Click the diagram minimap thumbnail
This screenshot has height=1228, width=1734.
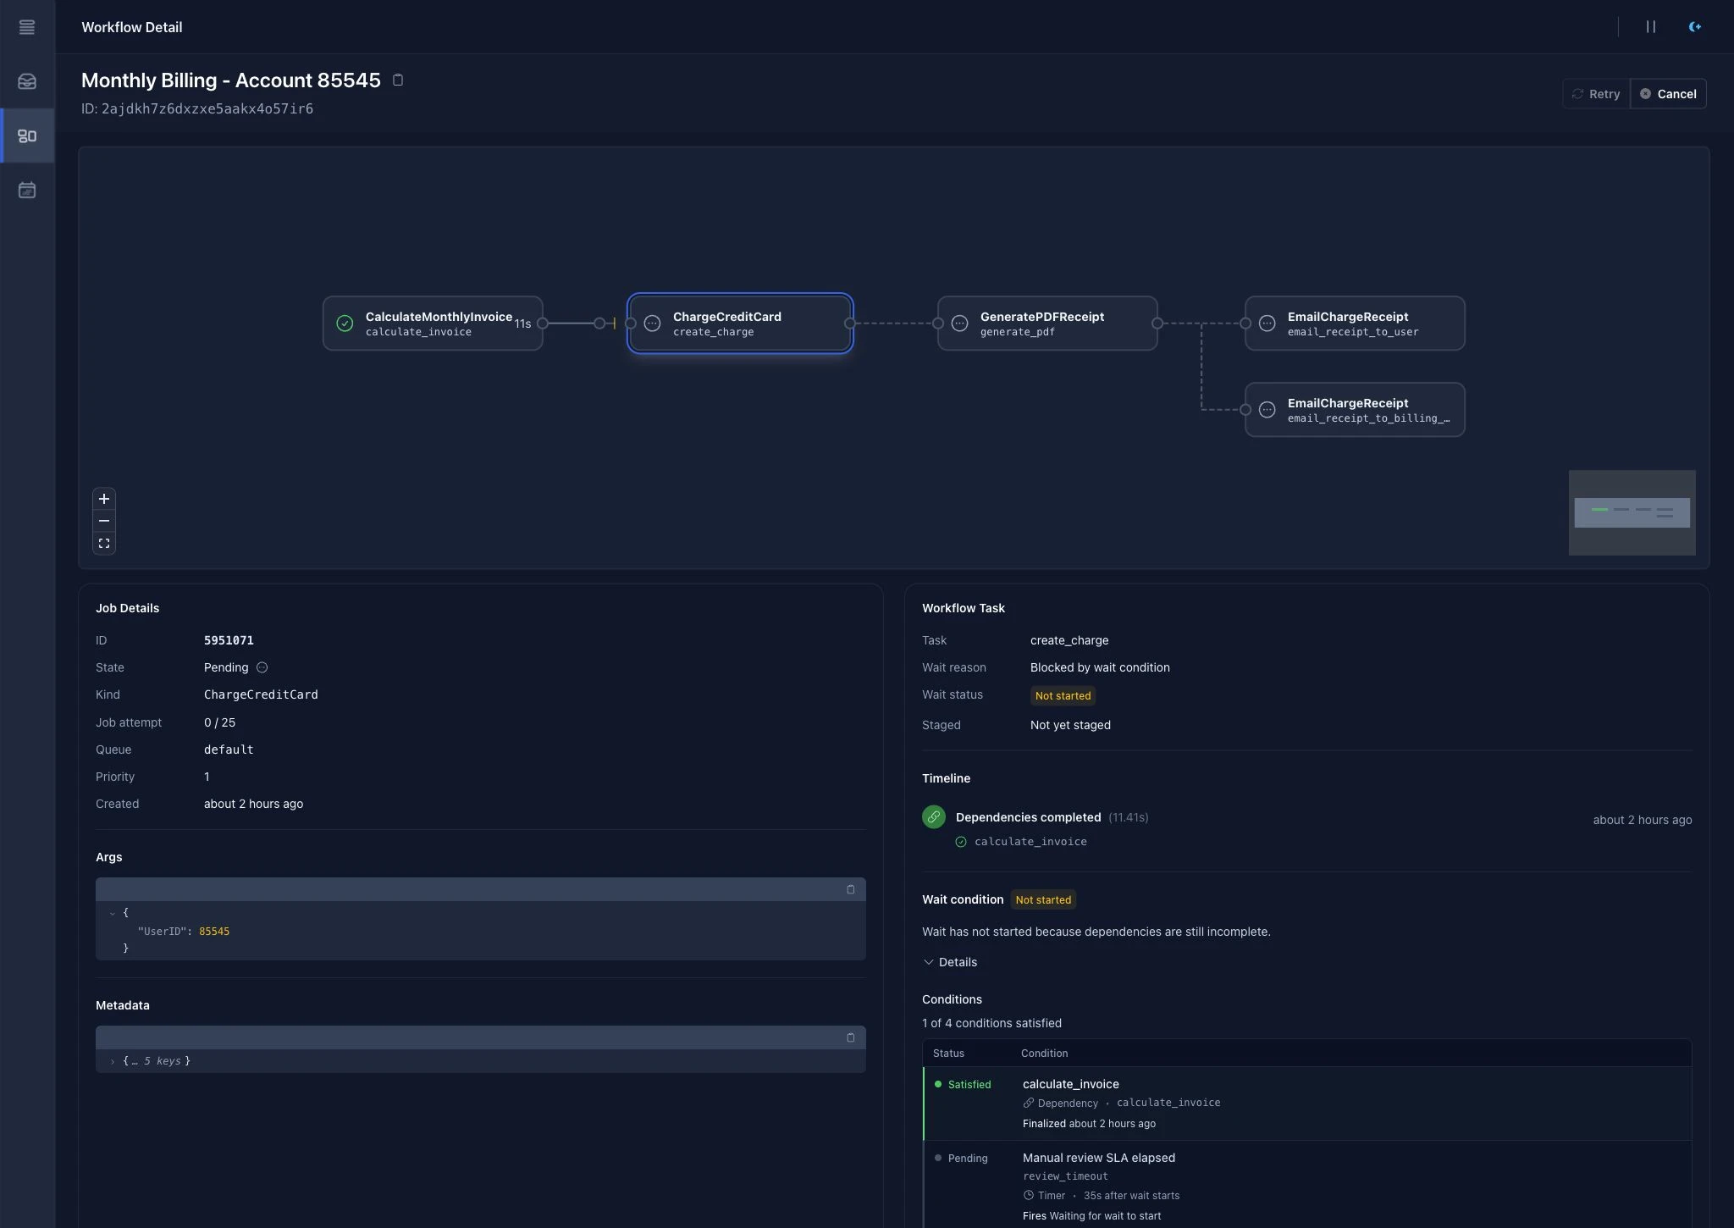1632,512
